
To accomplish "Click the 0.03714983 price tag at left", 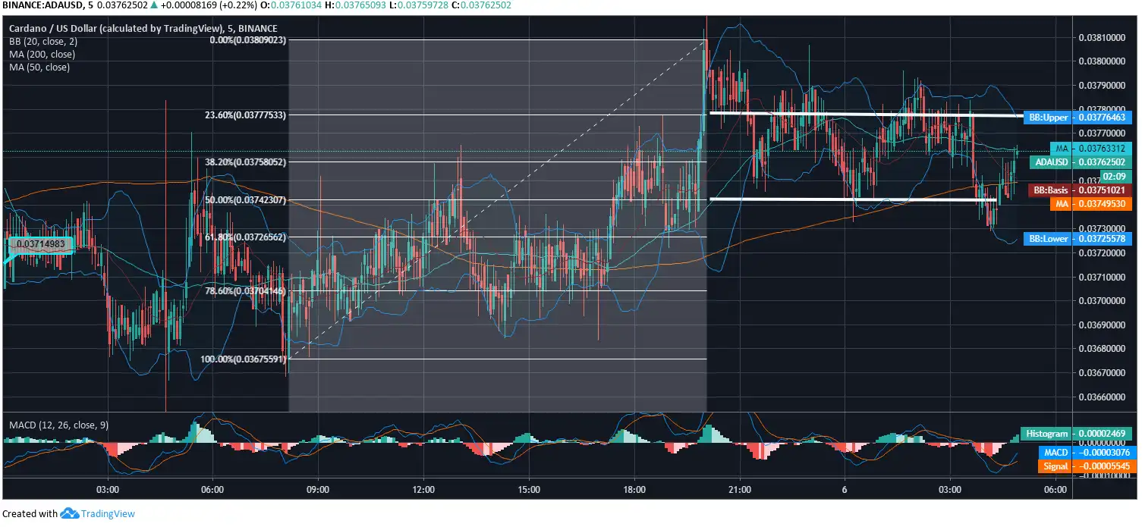I will pos(42,244).
